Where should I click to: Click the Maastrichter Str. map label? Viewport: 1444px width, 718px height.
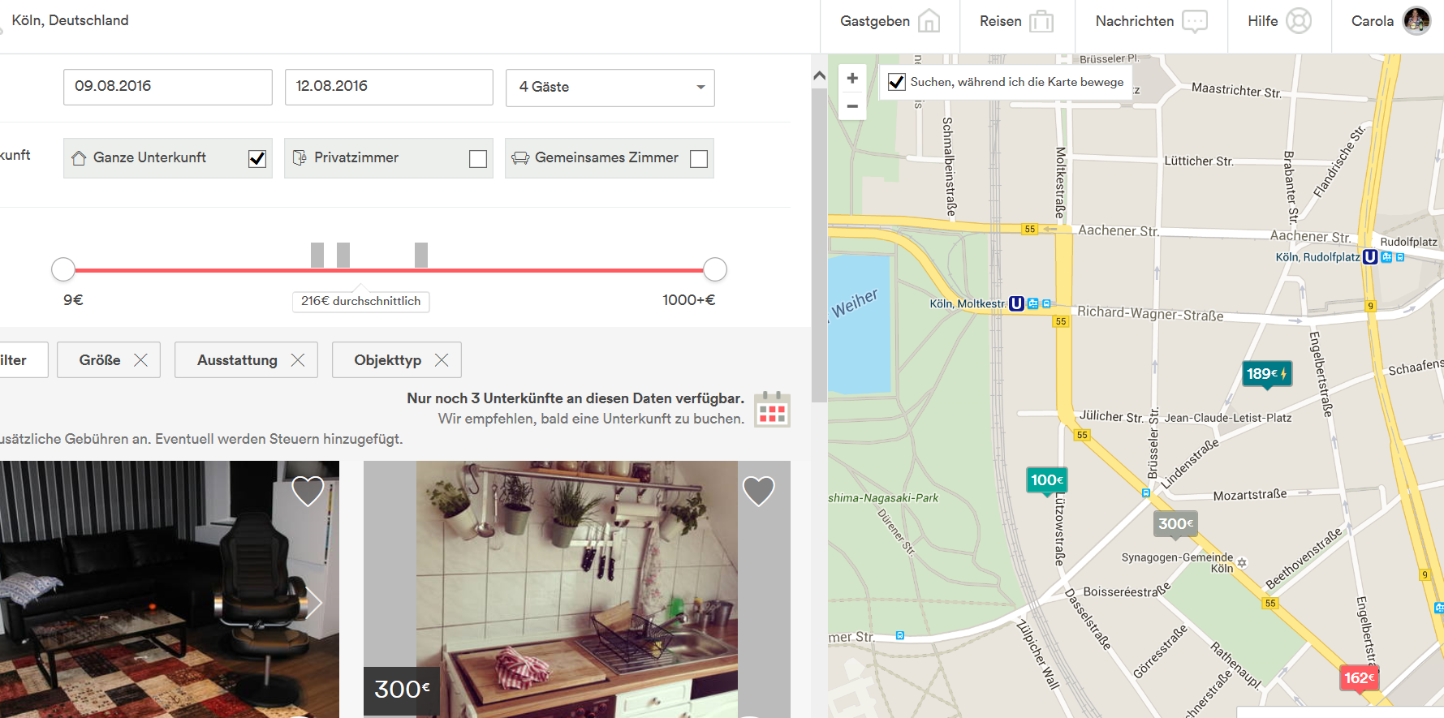(1236, 90)
